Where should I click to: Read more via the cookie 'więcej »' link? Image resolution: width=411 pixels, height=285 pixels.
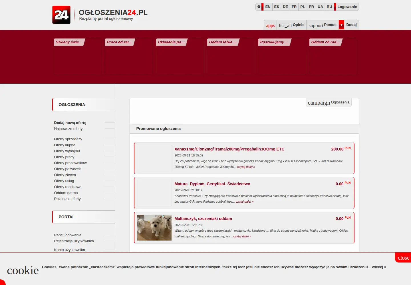click(379, 267)
